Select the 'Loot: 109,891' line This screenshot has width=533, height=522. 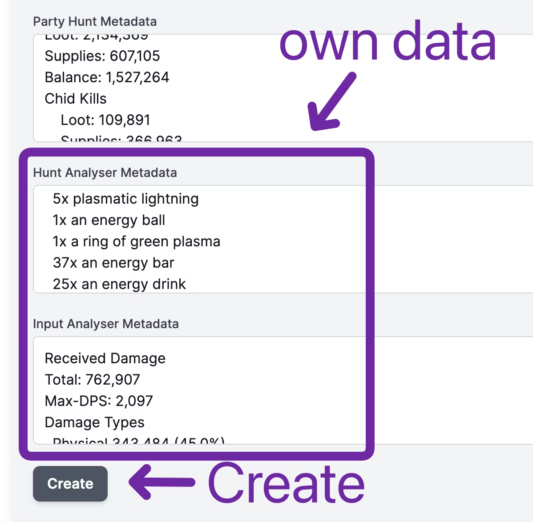(105, 120)
